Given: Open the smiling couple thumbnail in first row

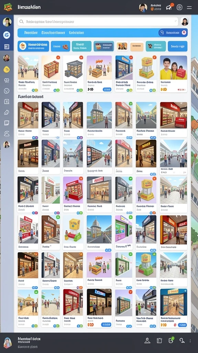Looking at the screenshot, I should pyautogui.click(x=174, y=68).
